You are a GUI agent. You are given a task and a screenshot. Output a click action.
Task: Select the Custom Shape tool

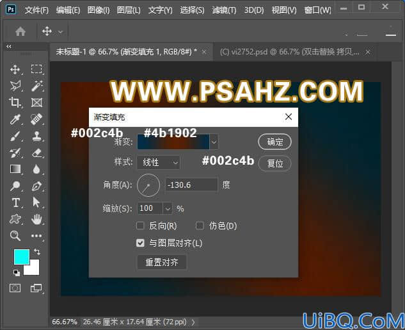(x=15, y=219)
